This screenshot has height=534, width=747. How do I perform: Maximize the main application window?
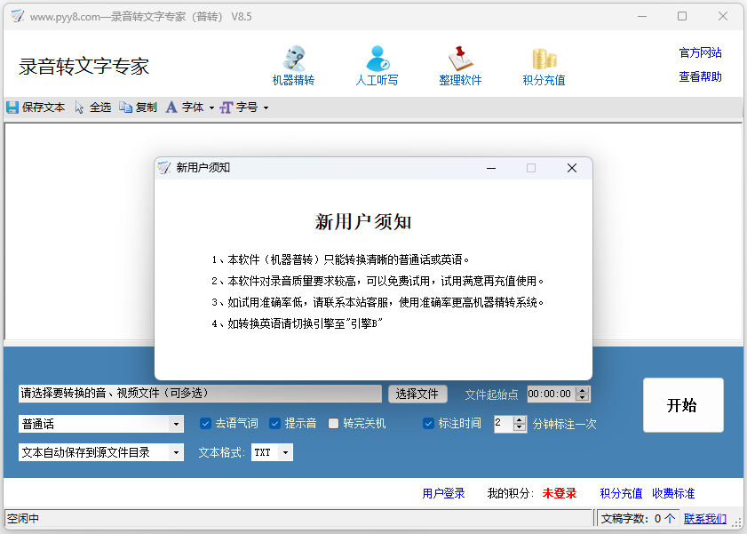(682, 16)
